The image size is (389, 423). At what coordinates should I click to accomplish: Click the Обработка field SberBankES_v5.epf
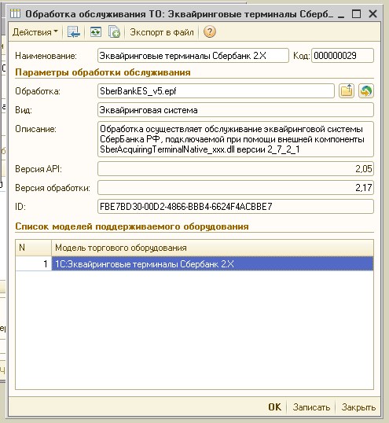tap(216, 91)
